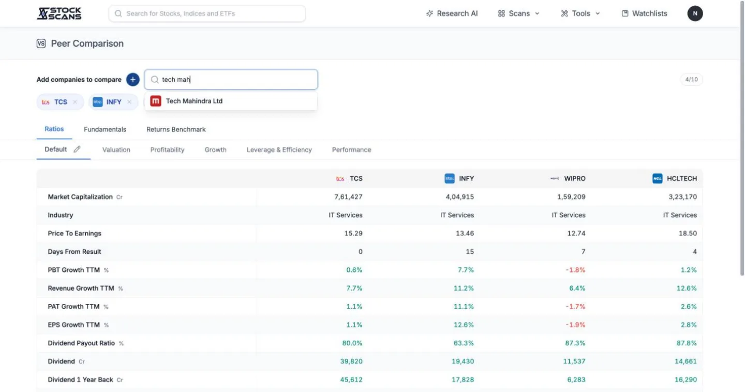
Task: Focus the stocks, indices and ETFs search field
Action: coord(207,13)
